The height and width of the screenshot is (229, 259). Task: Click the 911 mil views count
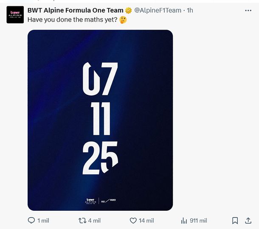(198, 221)
